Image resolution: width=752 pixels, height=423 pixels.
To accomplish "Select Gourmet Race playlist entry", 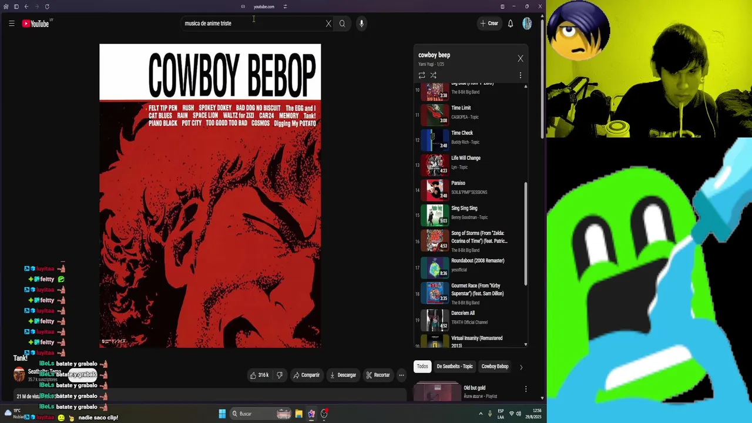I will pyautogui.click(x=470, y=294).
